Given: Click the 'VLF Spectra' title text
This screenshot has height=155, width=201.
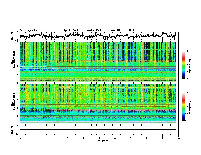Looking at the screenshot, I should coord(29,30).
